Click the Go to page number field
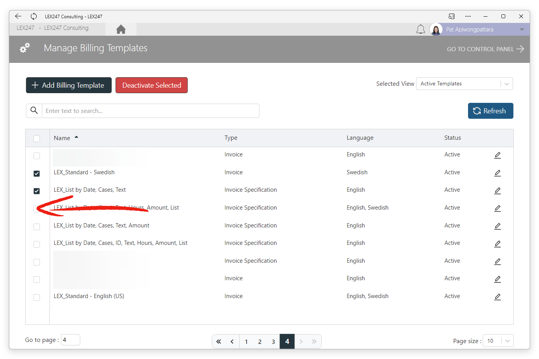This screenshot has height=359, width=539. click(x=71, y=340)
